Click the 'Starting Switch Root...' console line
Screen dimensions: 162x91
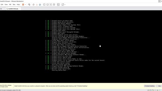click(x=60, y=70)
